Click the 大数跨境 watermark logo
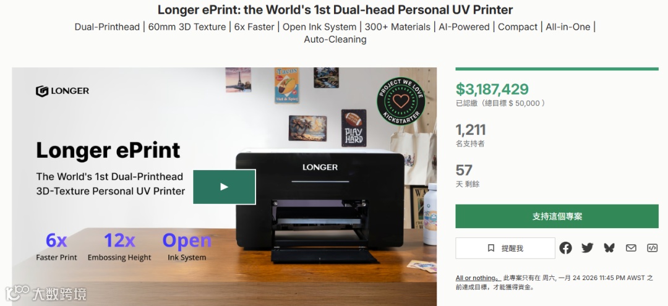 [46, 294]
